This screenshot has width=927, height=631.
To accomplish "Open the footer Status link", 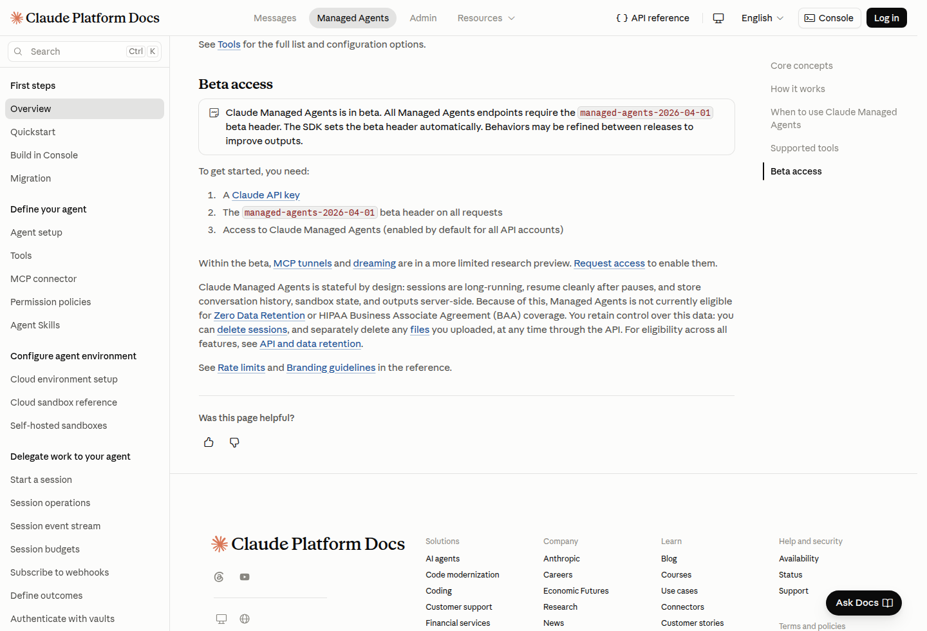I will pyautogui.click(x=791, y=575).
